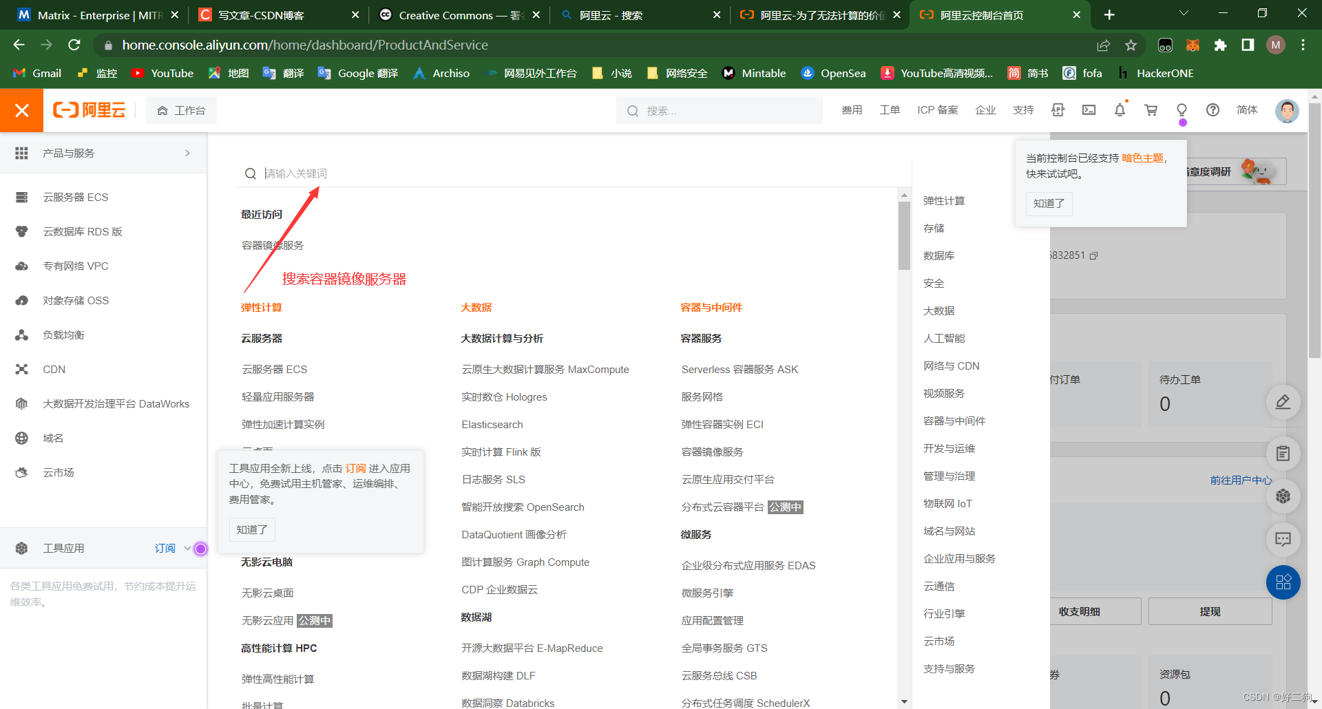The height and width of the screenshot is (709, 1322).
Task: Open the ICP 备案 menu item
Action: tap(938, 110)
